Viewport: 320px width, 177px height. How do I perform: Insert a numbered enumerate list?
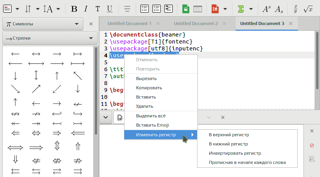click(x=156, y=9)
